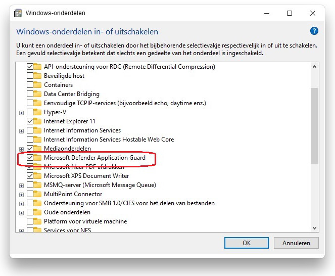Screen dimensions: 335x276
Task: Expand the MultiPoint Connector node
Action: click(x=21, y=195)
